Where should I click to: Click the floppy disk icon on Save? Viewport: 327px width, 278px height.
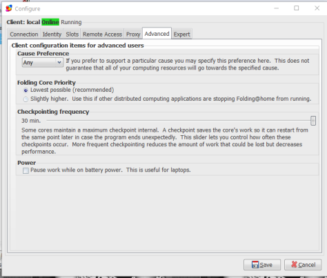[x=255, y=265]
